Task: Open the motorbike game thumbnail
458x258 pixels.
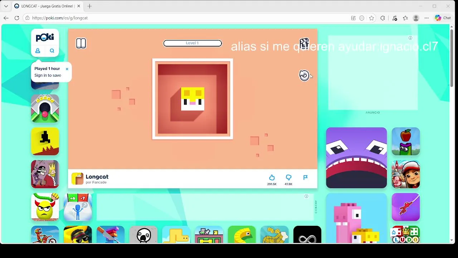Action: [45, 235]
